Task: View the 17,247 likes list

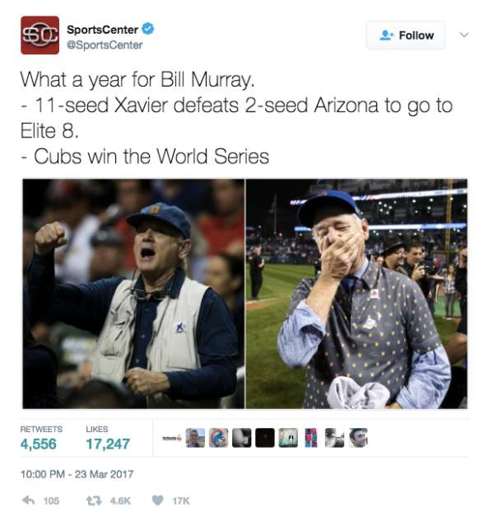Action: 108,437
